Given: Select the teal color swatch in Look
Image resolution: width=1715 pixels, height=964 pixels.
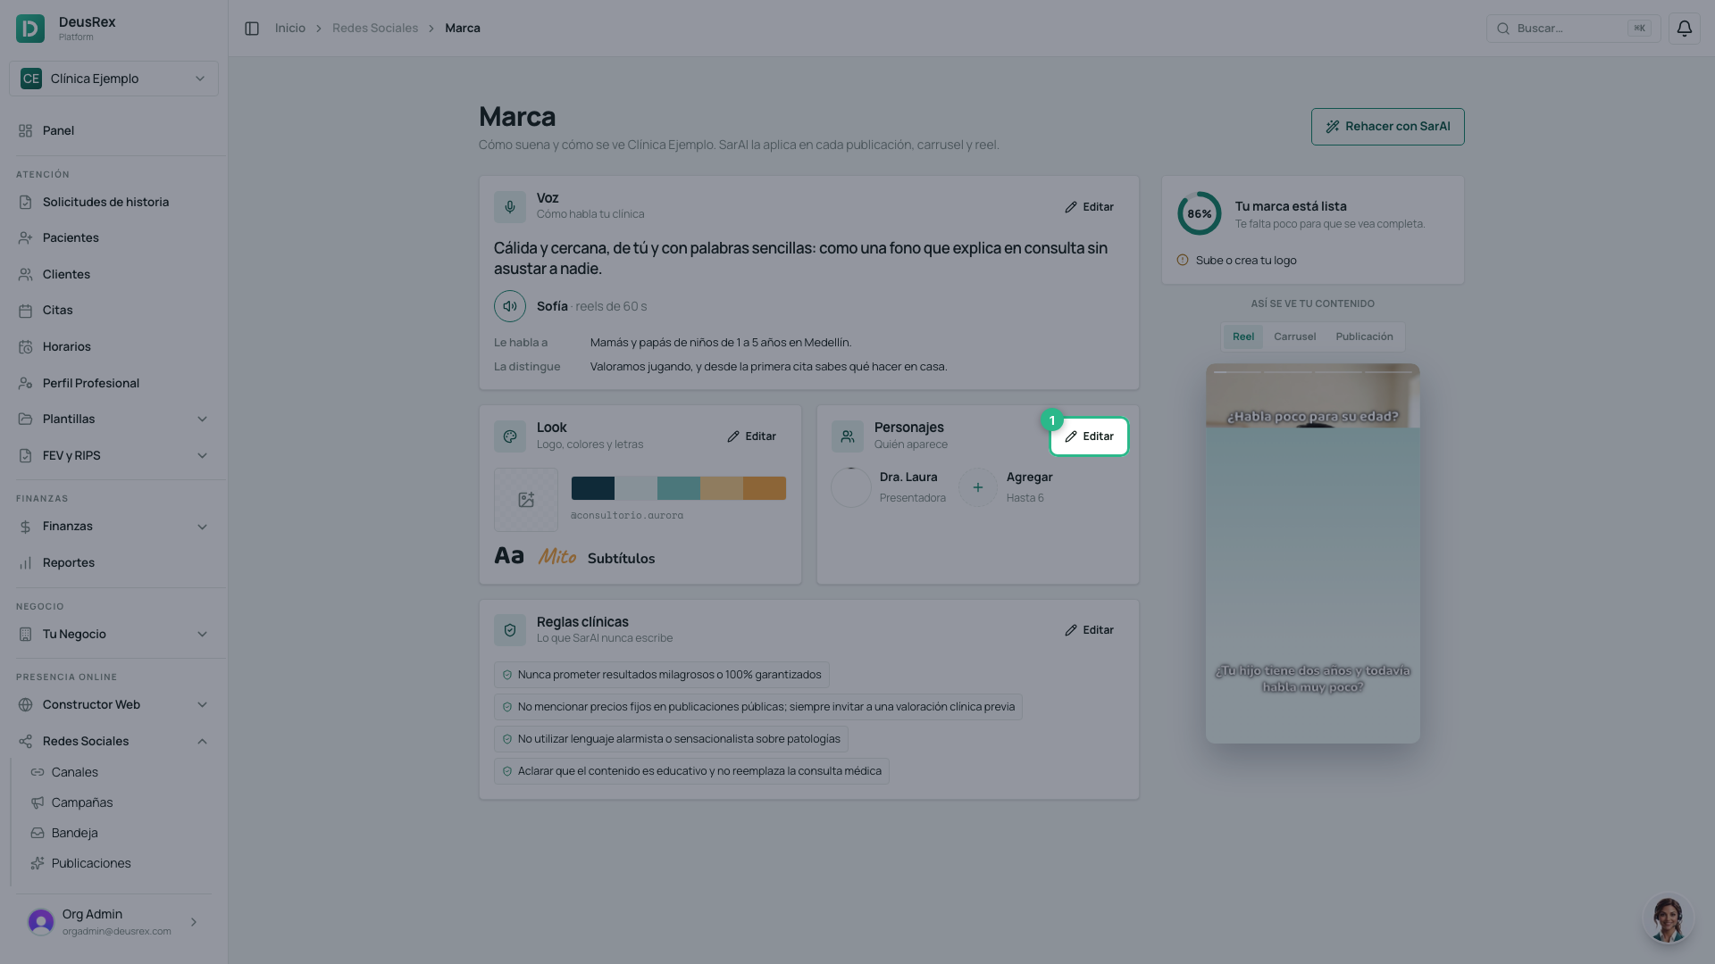Looking at the screenshot, I should click(679, 488).
